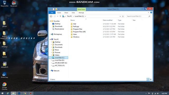This screenshot has height=95, width=169.
Task: Click the Back navigation arrow
Action: 51,16
